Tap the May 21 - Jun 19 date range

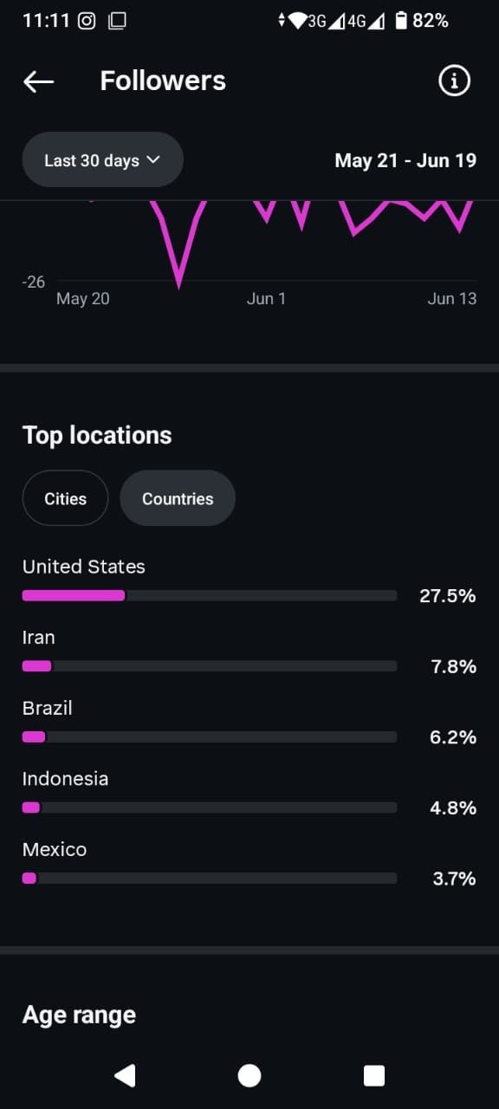(405, 160)
